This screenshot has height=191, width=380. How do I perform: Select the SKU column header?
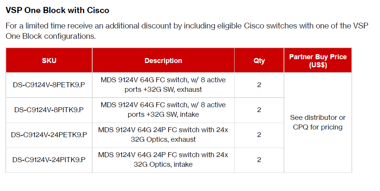[x=49, y=61]
